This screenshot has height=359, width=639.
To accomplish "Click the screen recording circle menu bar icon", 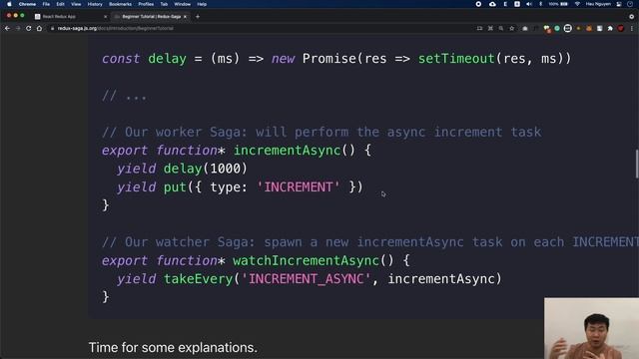I will coord(478,4).
